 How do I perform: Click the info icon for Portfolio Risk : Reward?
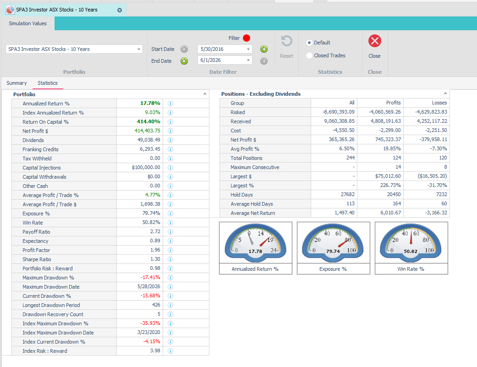click(x=170, y=268)
